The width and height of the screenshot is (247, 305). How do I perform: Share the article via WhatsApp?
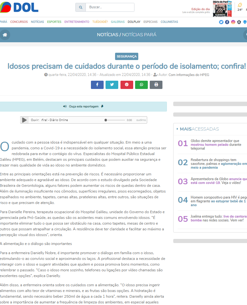tap(141, 85)
